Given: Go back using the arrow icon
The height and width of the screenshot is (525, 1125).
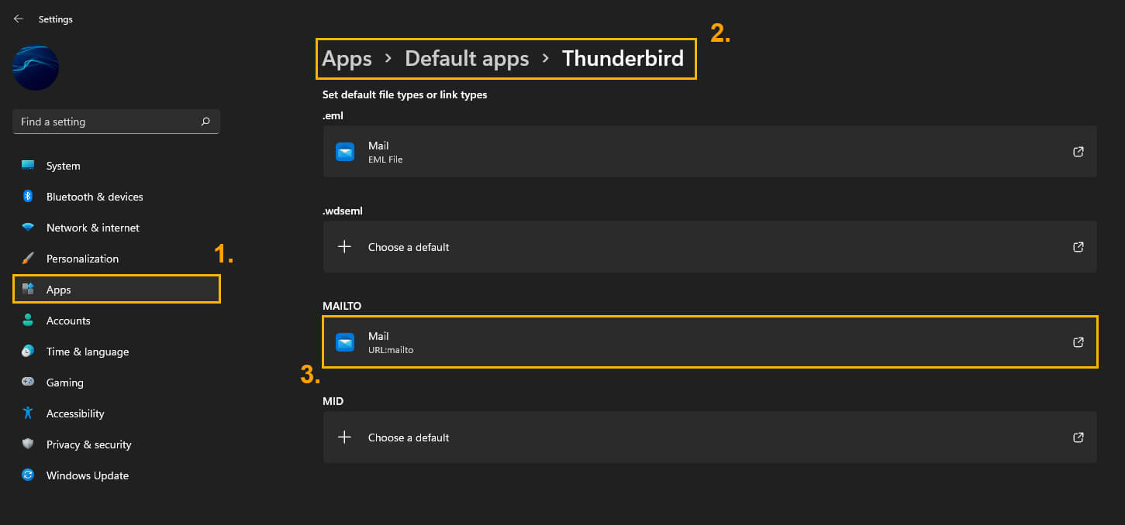Looking at the screenshot, I should 19,19.
